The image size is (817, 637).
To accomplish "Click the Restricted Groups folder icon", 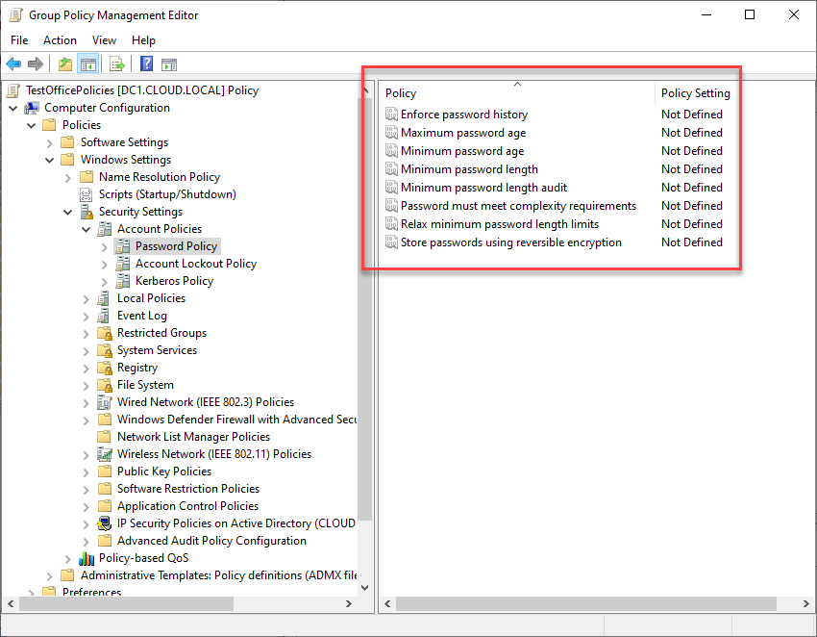I will pos(105,333).
